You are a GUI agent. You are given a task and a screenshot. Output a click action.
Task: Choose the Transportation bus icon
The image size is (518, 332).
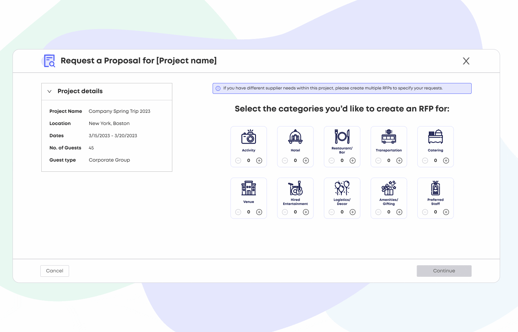tap(389, 137)
